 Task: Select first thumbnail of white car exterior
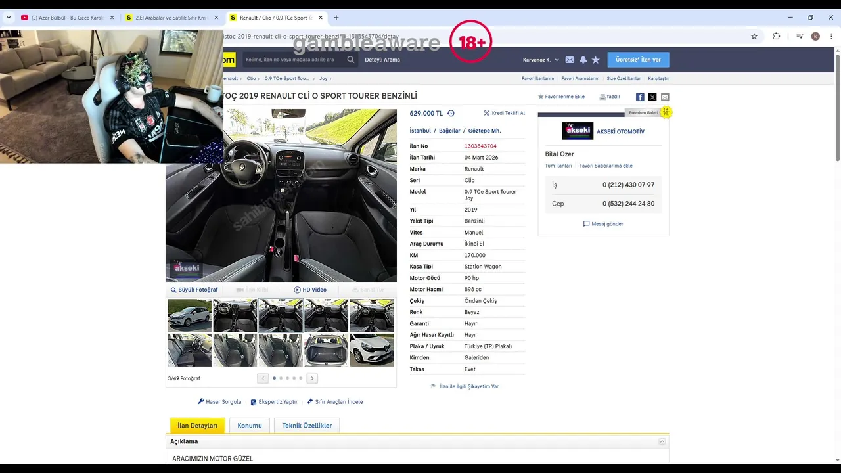click(189, 315)
